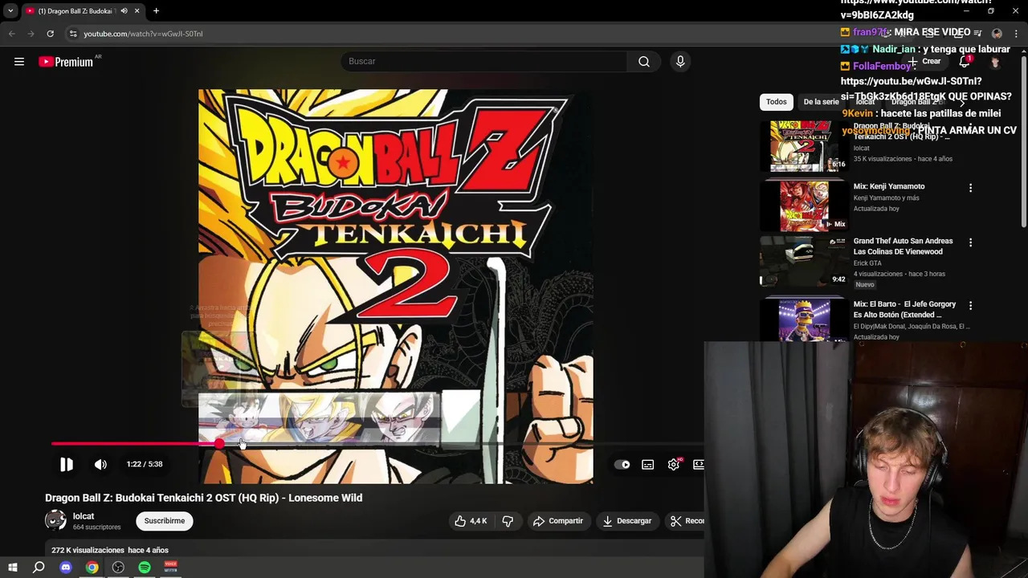
Task: Click the 1:22 / 5:38 time display
Action: 145,464
